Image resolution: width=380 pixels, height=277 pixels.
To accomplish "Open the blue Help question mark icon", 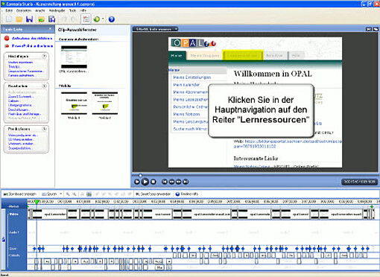I will tap(112, 19).
